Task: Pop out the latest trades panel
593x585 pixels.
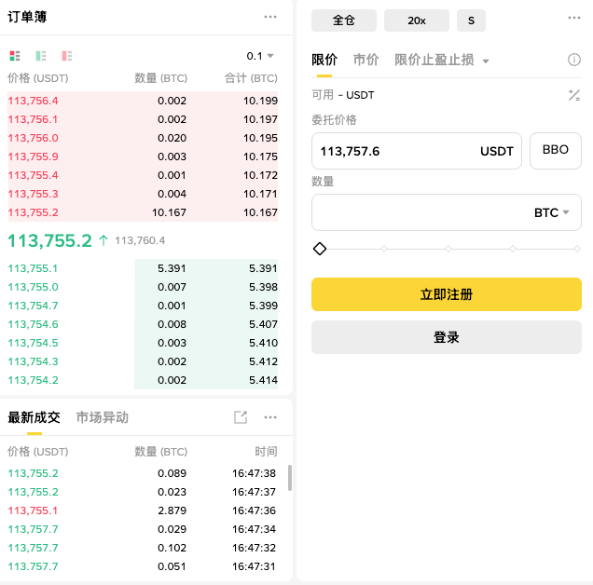Action: (x=241, y=417)
